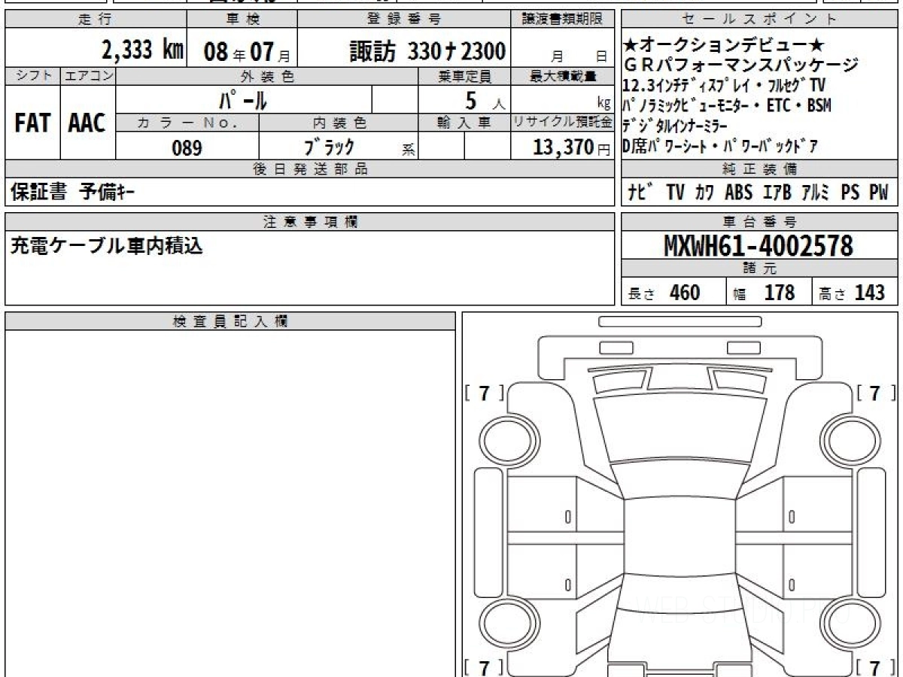Image resolution: width=903 pixels, height=677 pixels.
Task: Select the 予備キー item
Action: pyautogui.click(x=107, y=193)
